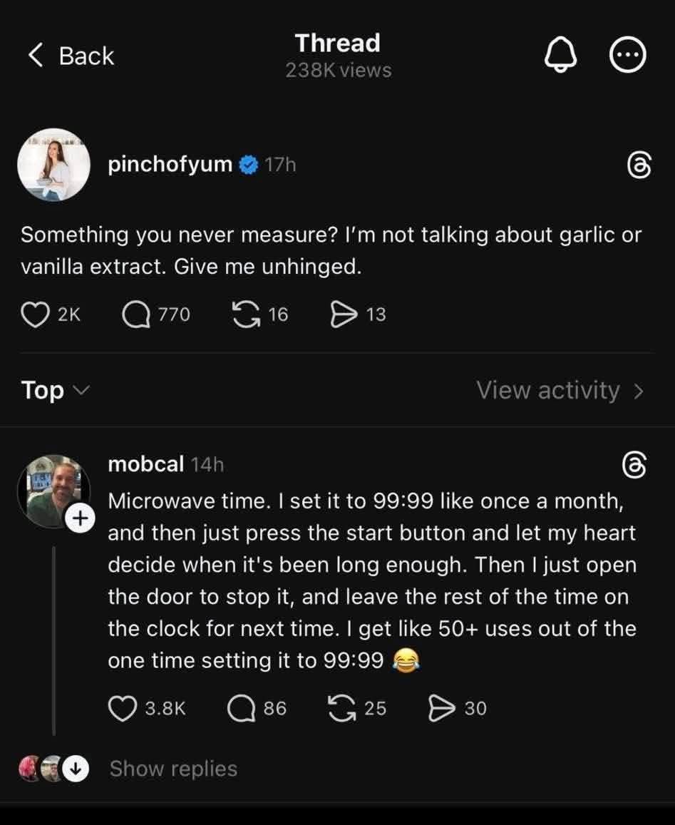Open View activity
The image size is (675, 825).
click(560, 390)
